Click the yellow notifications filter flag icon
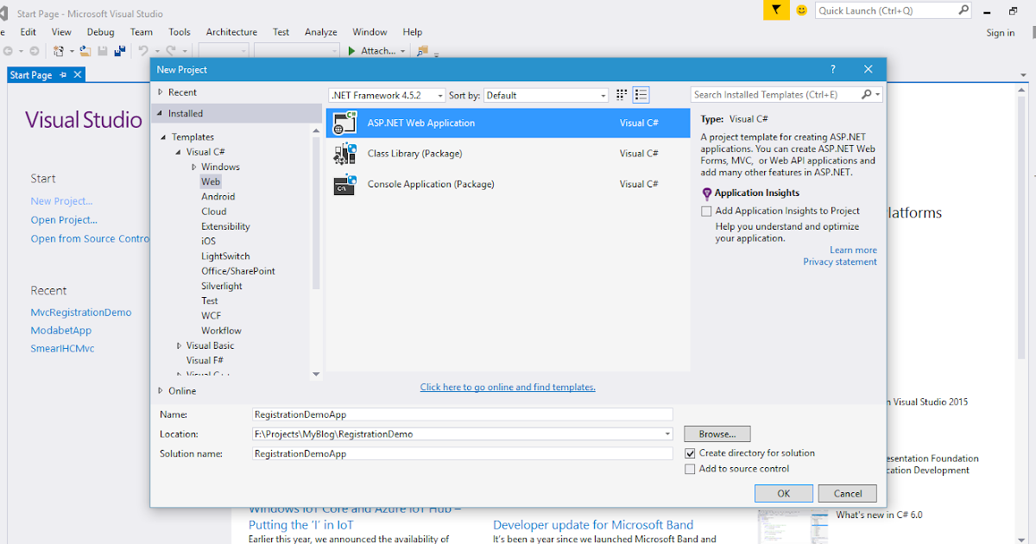The width and height of the screenshot is (1036, 544). coord(776,10)
